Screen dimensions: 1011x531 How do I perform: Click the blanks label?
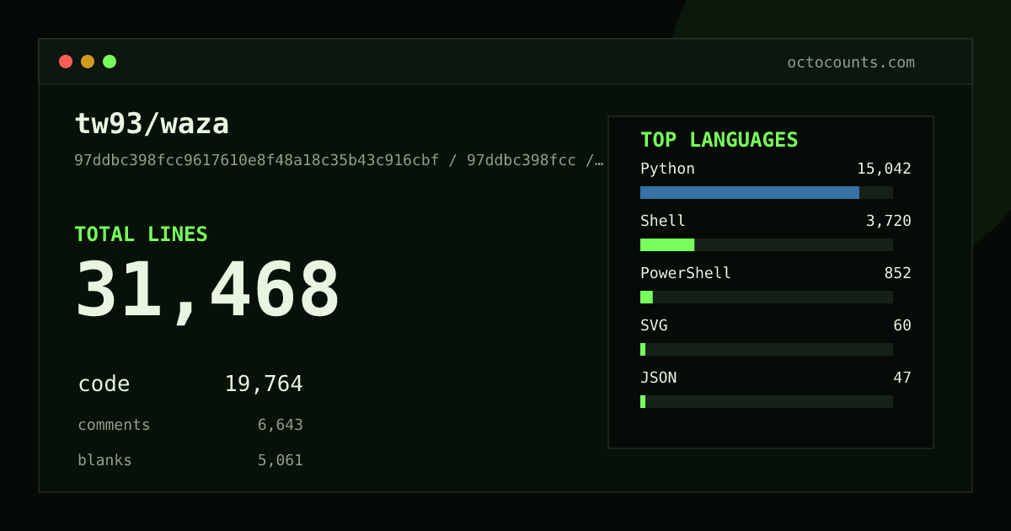coord(104,460)
